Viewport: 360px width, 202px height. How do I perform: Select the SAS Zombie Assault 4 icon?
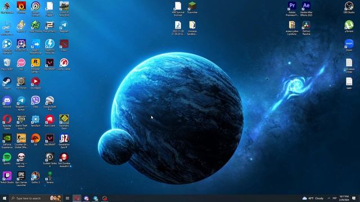coord(64,160)
